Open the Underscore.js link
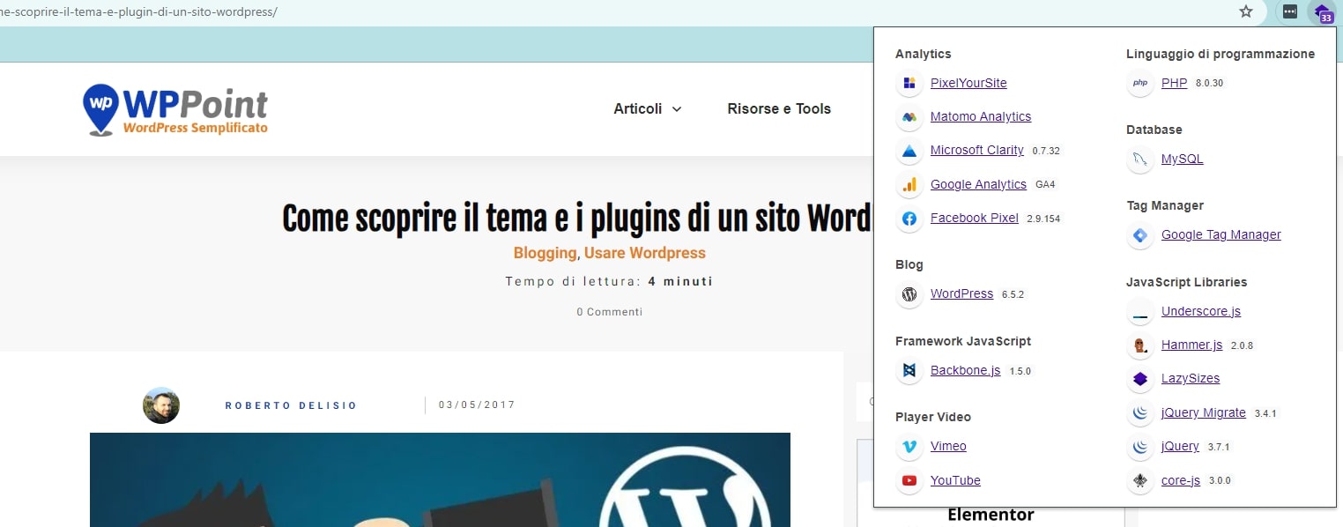The image size is (1343, 527). click(1201, 311)
